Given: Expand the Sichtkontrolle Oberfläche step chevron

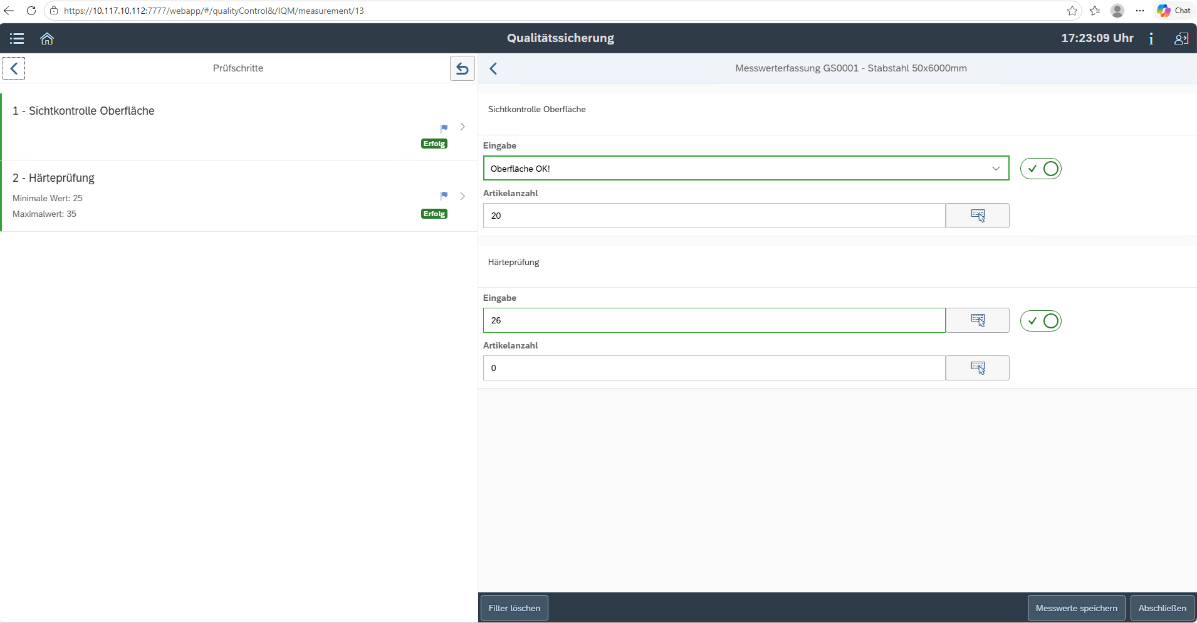Looking at the screenshot, I should (463, 127).
